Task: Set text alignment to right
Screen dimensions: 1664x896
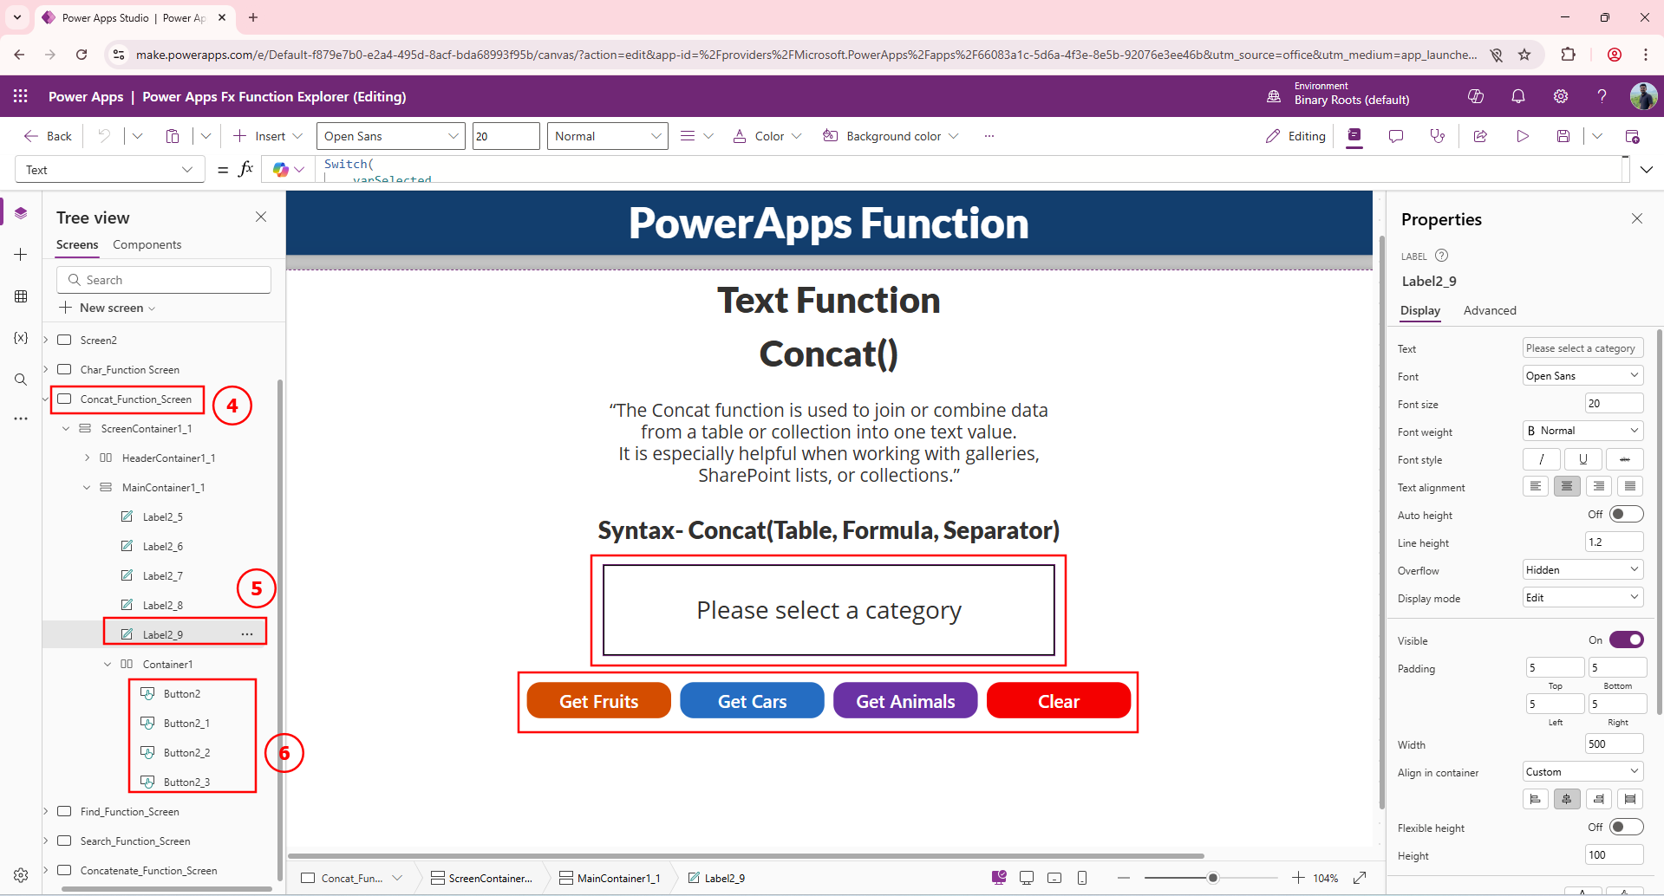Action: (x=1599, y=486)
